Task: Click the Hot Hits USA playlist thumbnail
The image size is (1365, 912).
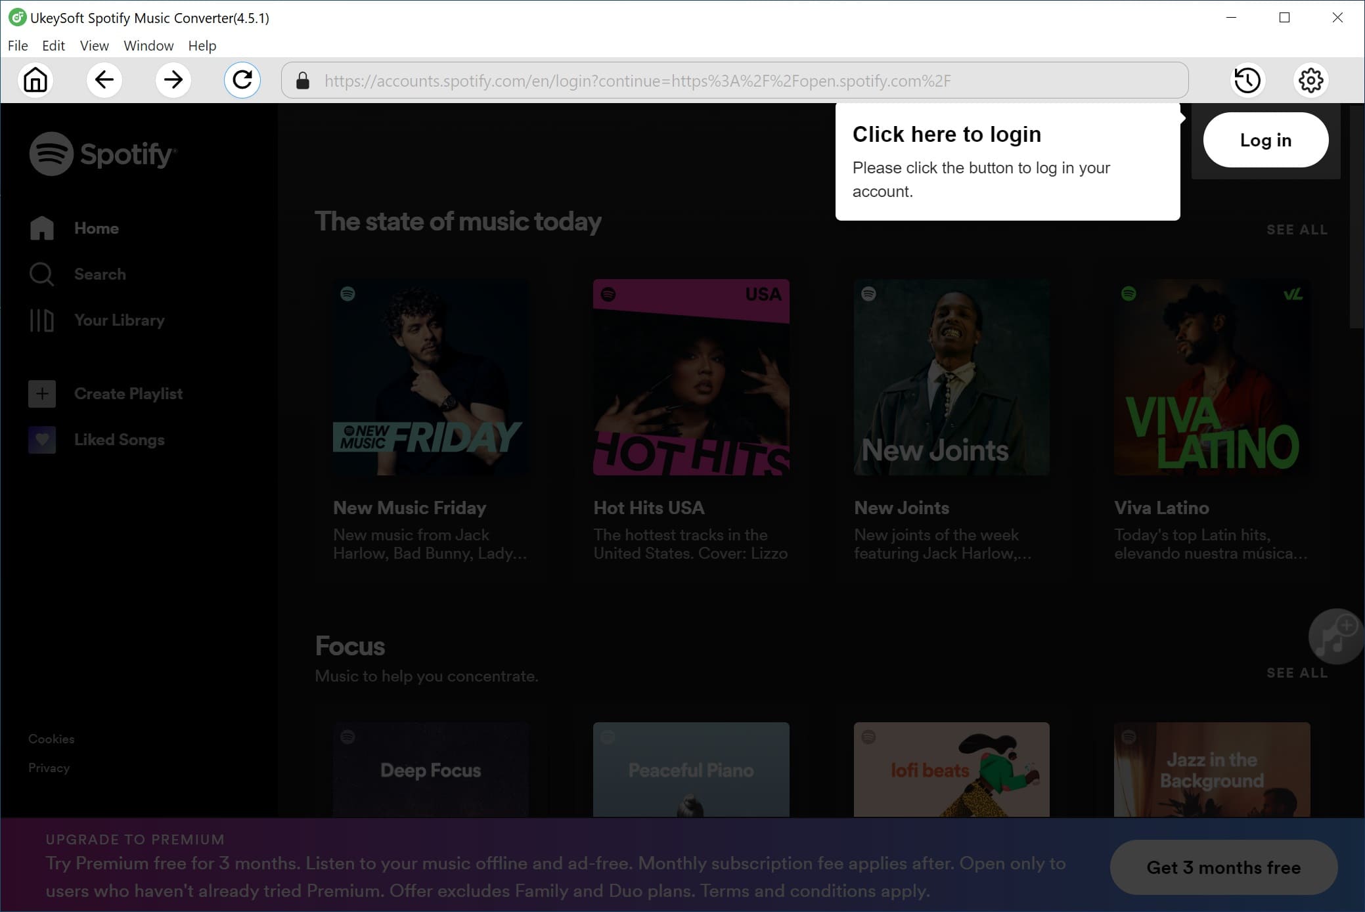Action: click(x=691, y=377)
